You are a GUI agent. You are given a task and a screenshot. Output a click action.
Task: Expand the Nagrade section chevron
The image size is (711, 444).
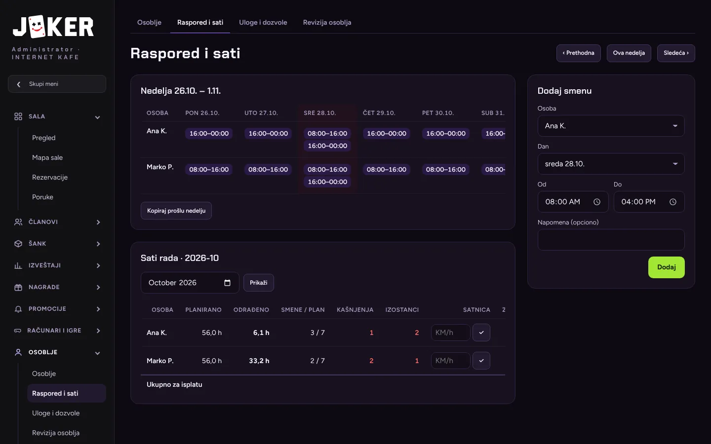coord(98,288)
